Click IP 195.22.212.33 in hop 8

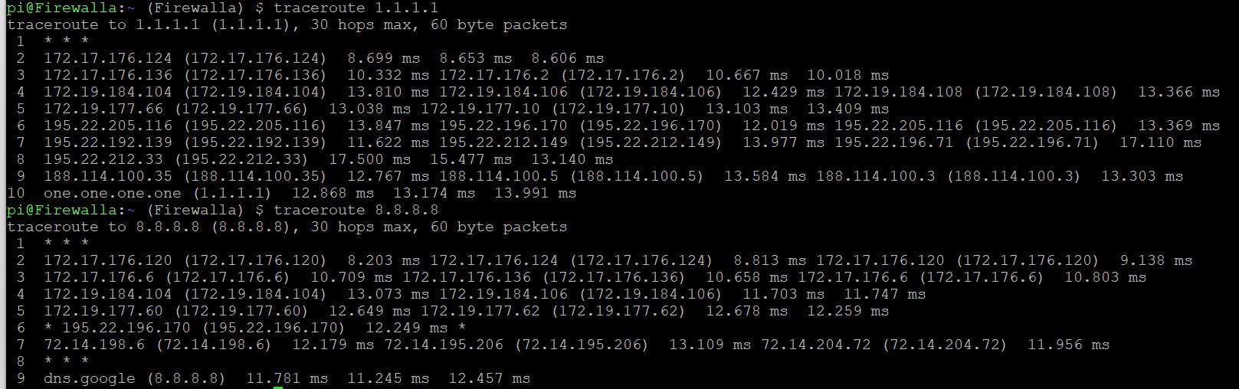[103, 159]
